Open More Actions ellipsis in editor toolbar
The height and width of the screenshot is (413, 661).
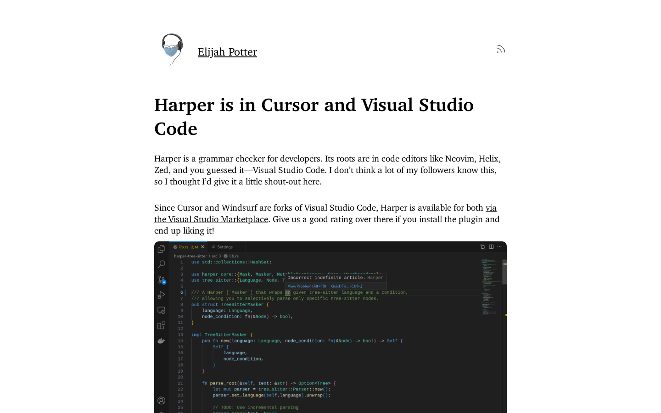coord(499,247)
